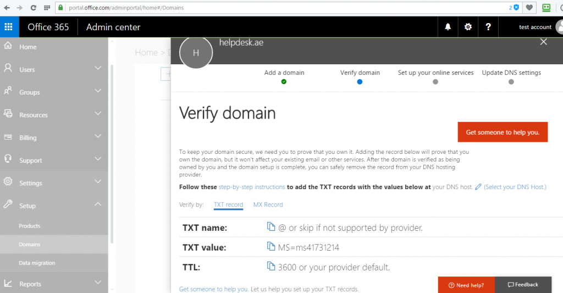Expand the Settings menu chevron
Image resolution: width=563 pixels, height=293 pixels.
pos(98,181)
